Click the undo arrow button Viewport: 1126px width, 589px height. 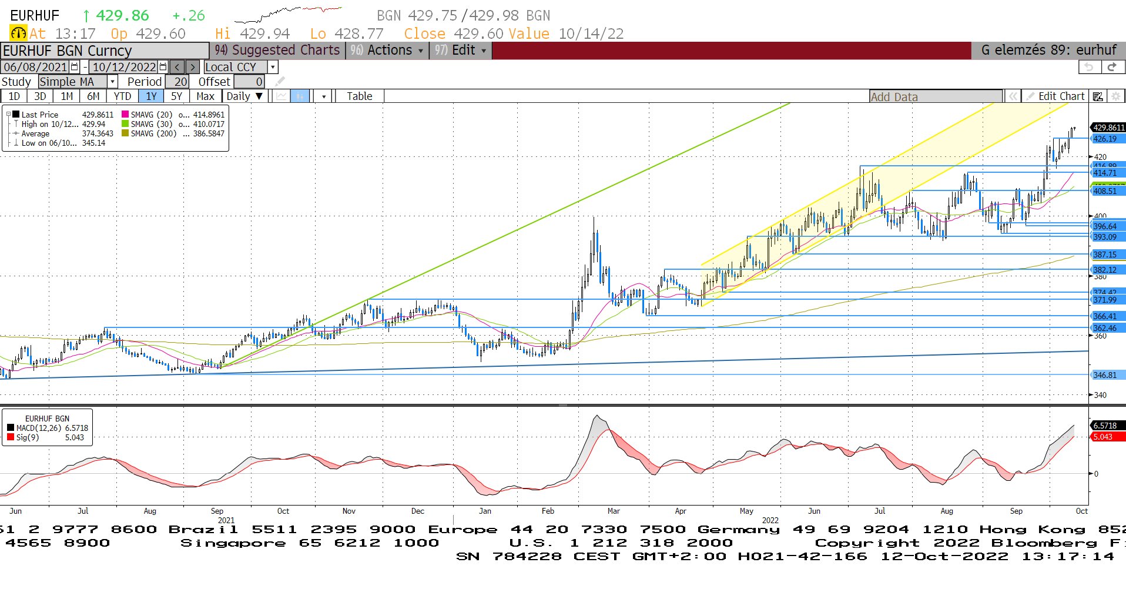[x=1089, y=67]
